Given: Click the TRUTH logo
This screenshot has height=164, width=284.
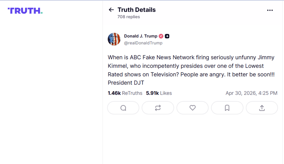Looking at the screenshot, I should tap(25, 11).
